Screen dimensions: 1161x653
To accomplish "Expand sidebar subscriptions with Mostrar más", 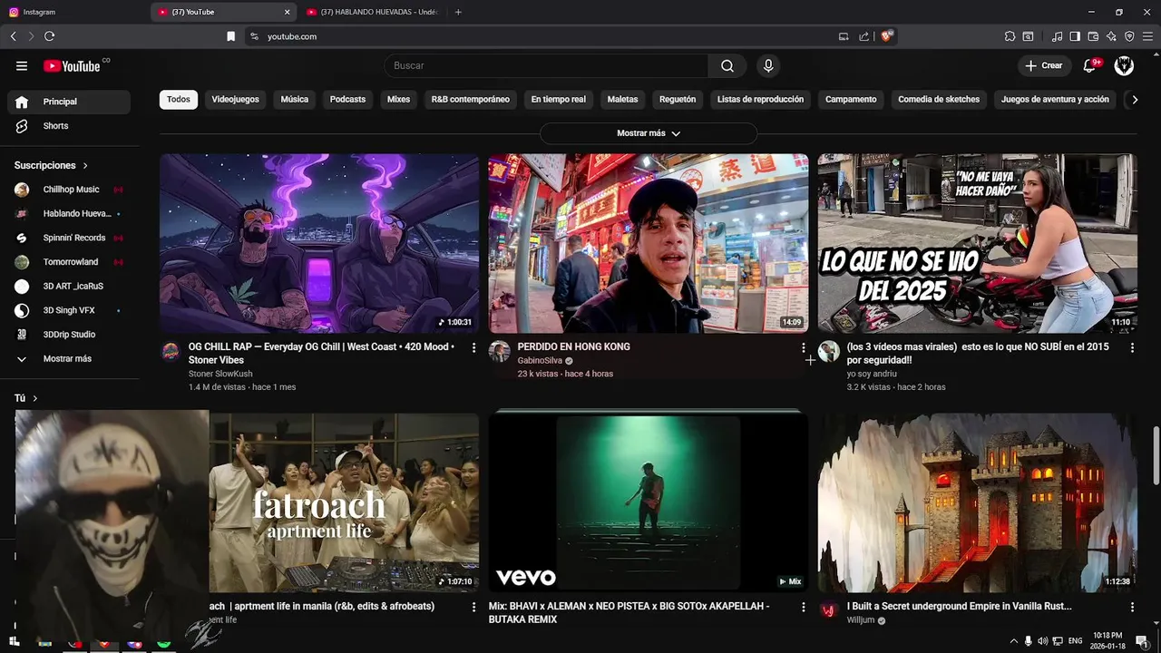I will pos(69,359).
